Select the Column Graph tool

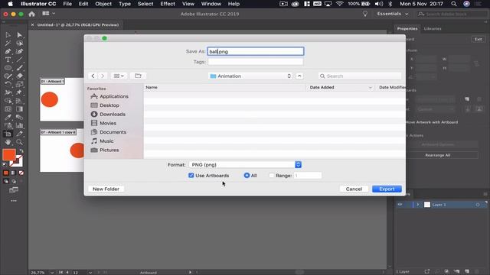(x=19, y=125)
